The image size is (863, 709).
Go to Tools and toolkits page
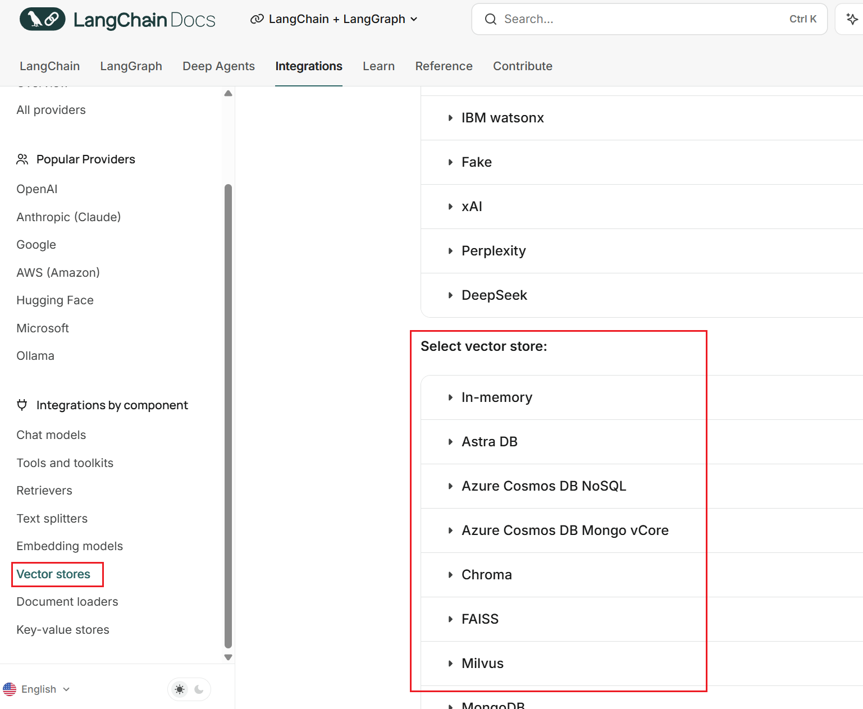[x=65, y=463]
